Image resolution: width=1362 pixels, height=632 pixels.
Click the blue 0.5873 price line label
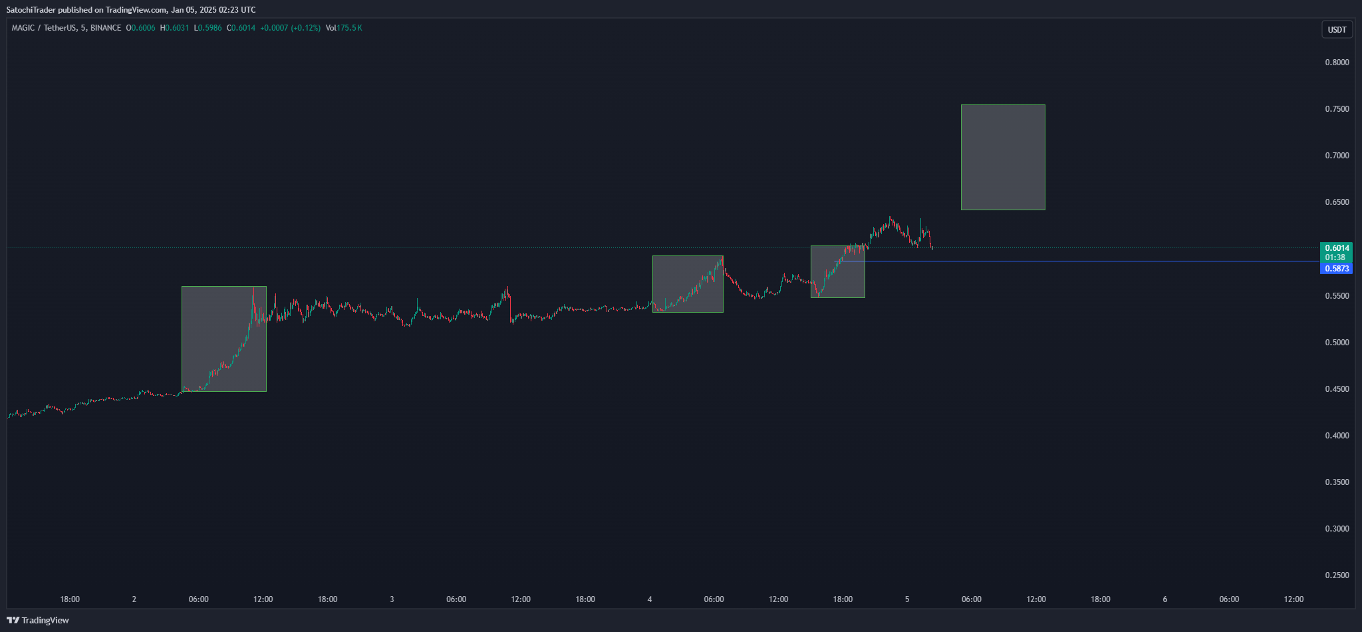click(1336, 269)
